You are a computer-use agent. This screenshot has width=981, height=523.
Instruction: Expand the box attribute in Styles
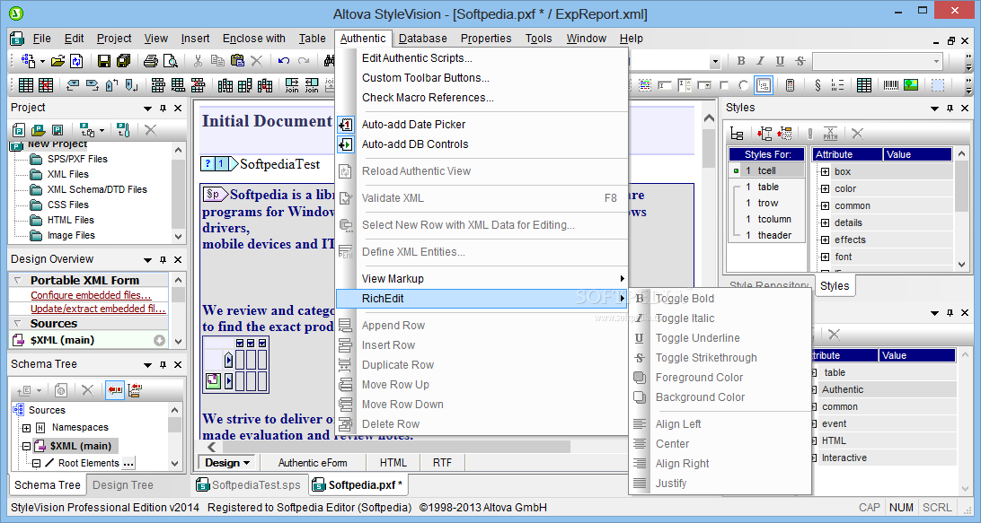click(826, 172)
